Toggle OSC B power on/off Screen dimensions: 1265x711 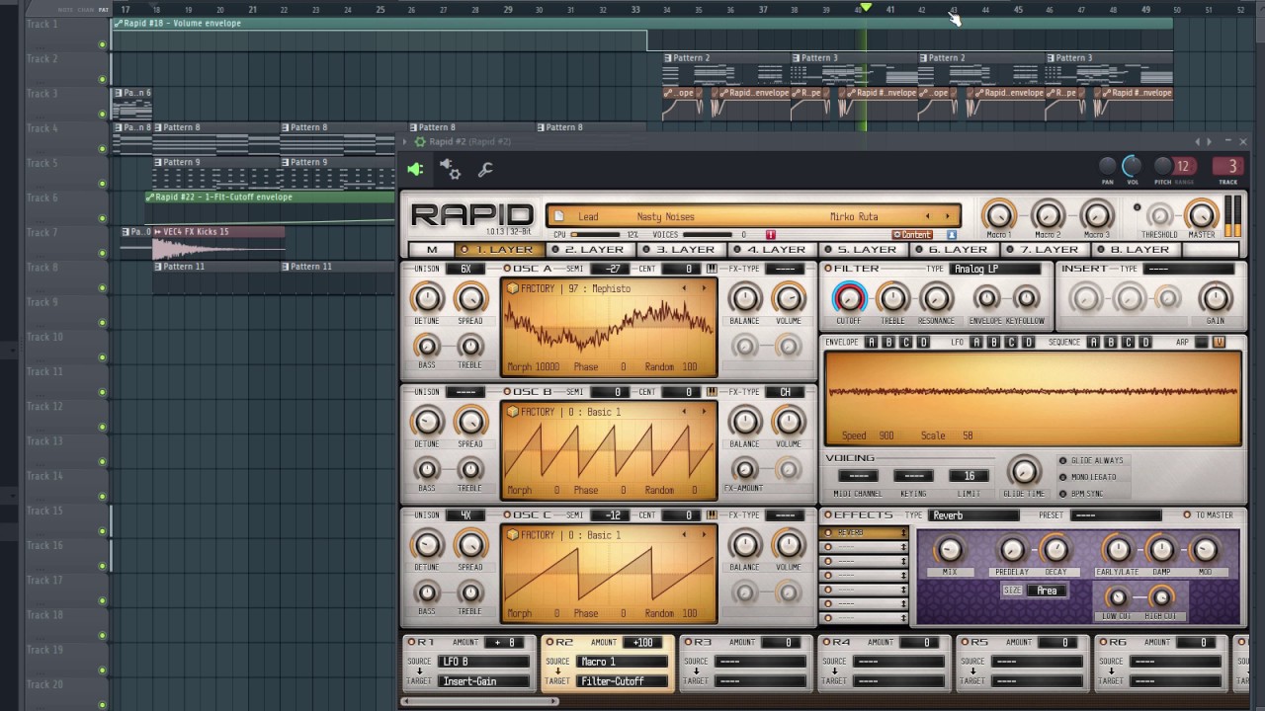[508, 392]
